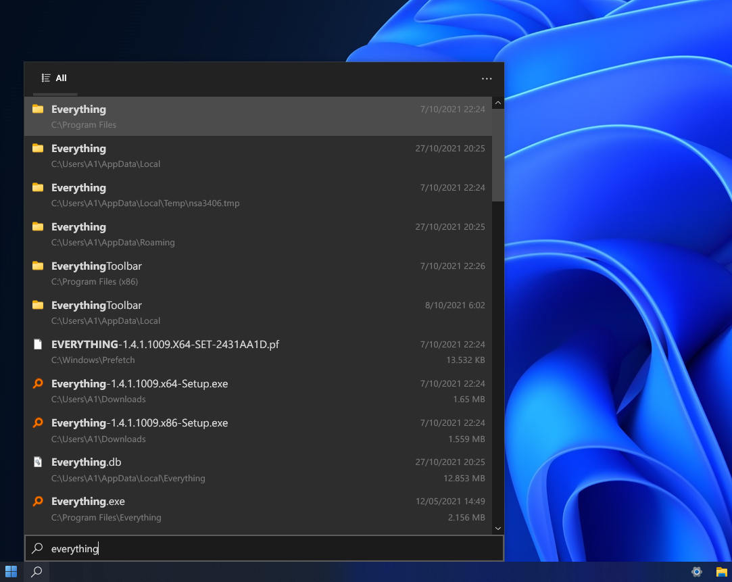Click the x64 Setup executable's icon
Screen dimensions: 732x582
pyautogui.click(x=38, y=383)
